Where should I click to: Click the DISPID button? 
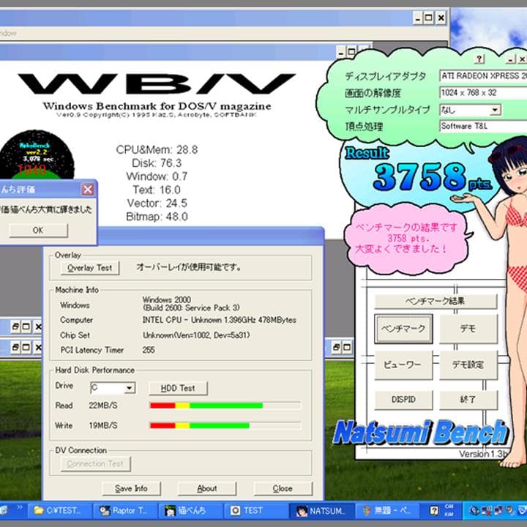(x=403, y=400)
